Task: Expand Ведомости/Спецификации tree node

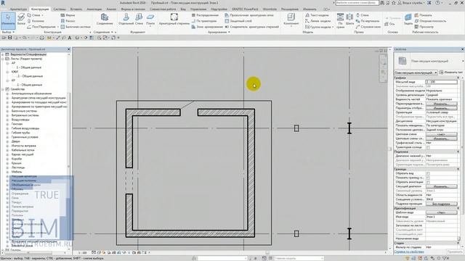Action: 3,54
